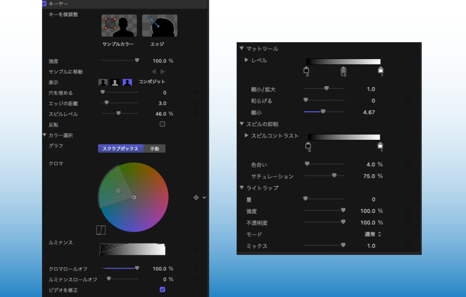Click the luminance curve icon below the wheel
The image size is (466, 297).
pyautogui.click(x=100, y=231)
